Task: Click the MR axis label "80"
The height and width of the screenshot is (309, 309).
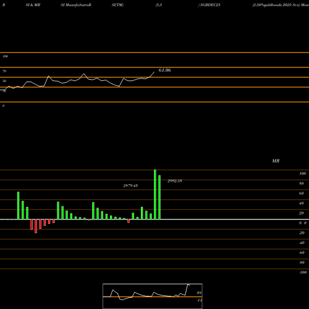Action: click(302, 184)
